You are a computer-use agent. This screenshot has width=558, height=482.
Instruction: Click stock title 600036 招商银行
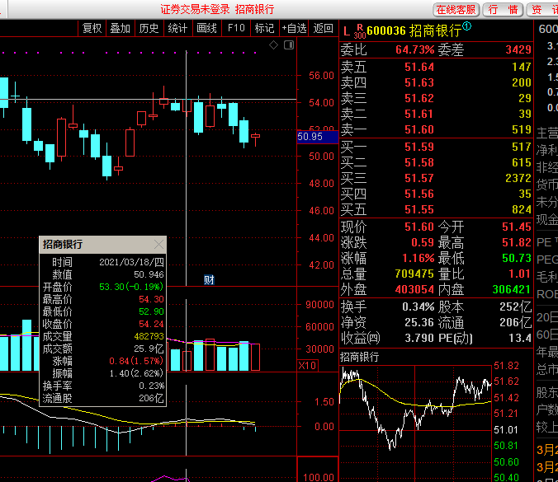point(414,31)
